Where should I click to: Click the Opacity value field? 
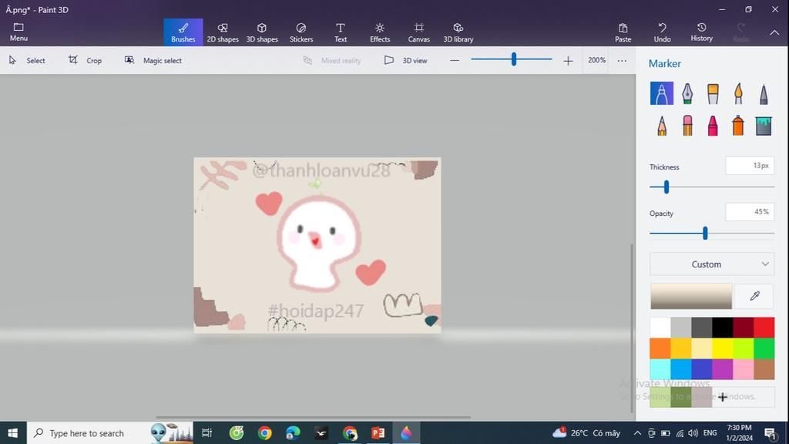749,212
